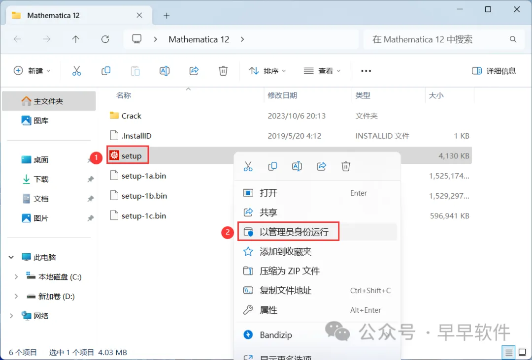Sort by 名称 column header
This screenshot has height=360, width=532.
124,95
